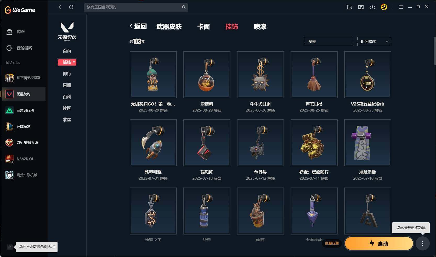The height and width of the screenshot is (257, 436).
Task: Launch the game with 启动 button
Action: [x=379, y=243]
